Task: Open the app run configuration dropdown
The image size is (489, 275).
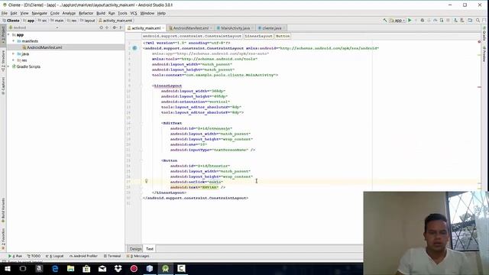Action: pyautogui.click(x=397, y=21)
